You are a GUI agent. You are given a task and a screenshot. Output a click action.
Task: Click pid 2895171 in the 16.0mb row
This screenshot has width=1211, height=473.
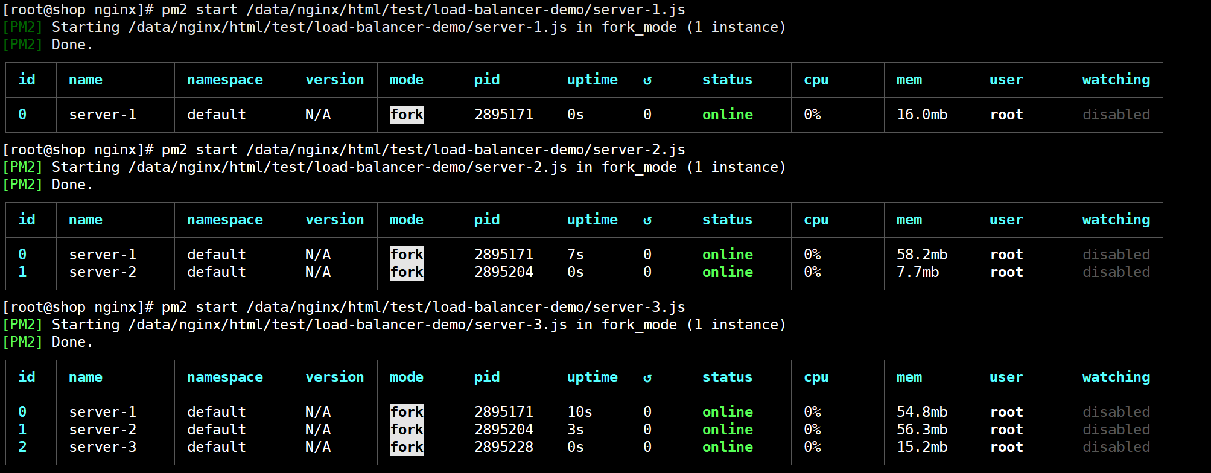504,115
